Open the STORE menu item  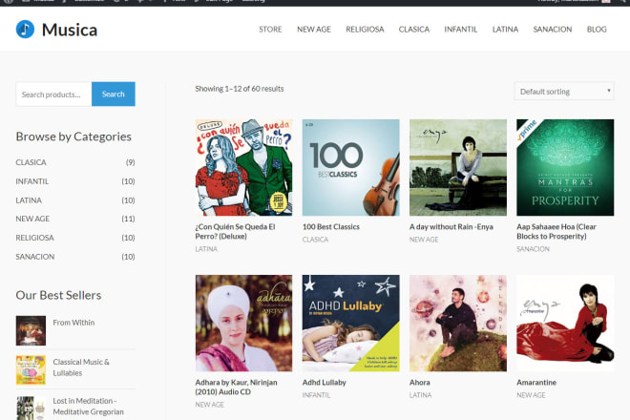pos(270,30)
